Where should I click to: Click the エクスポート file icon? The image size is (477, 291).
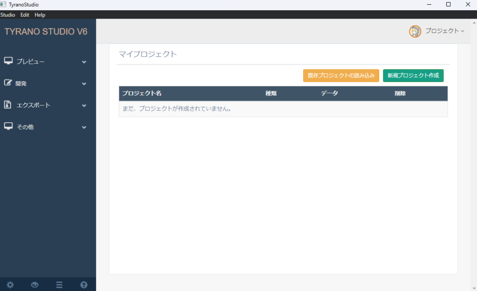[x=8, y=104]
